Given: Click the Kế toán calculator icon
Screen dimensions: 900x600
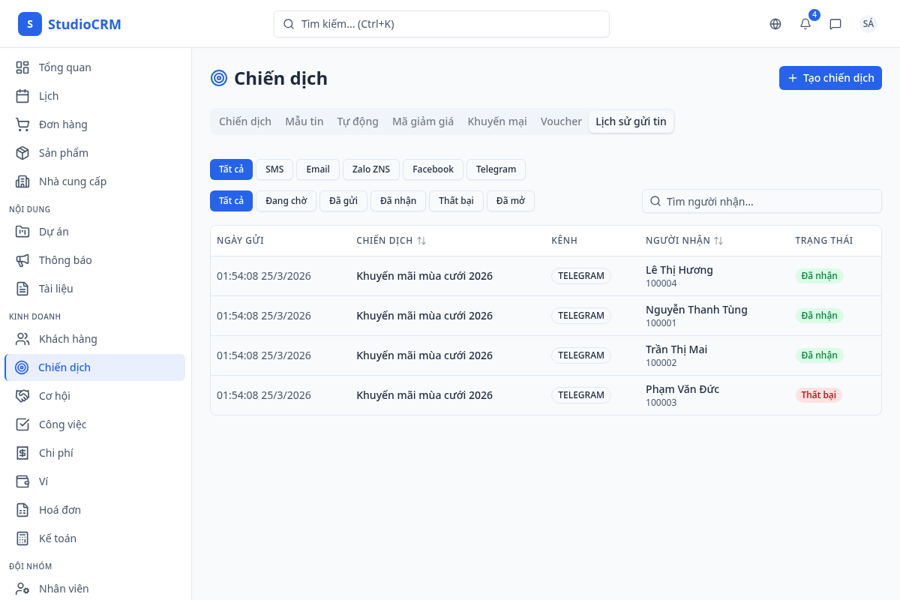Looking at the screenshot, I should pyautogui.click(x=22, y=538).
